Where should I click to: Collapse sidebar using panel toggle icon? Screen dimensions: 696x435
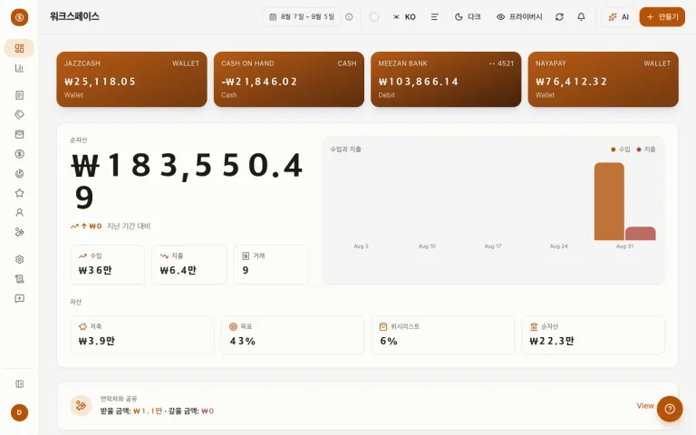point(19,384)
